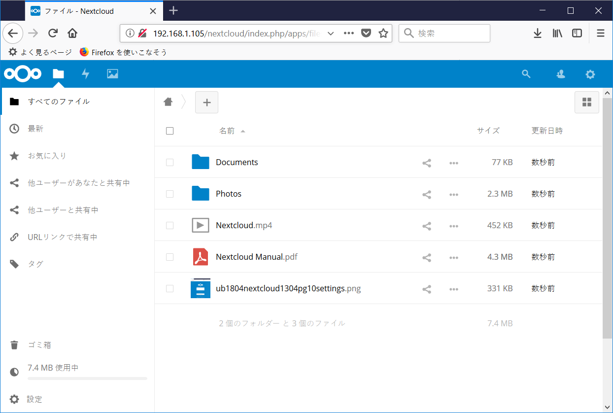Check the select-all files checkbox
The height and width of the screenshot is (413, 613).
tap(170, 131)
